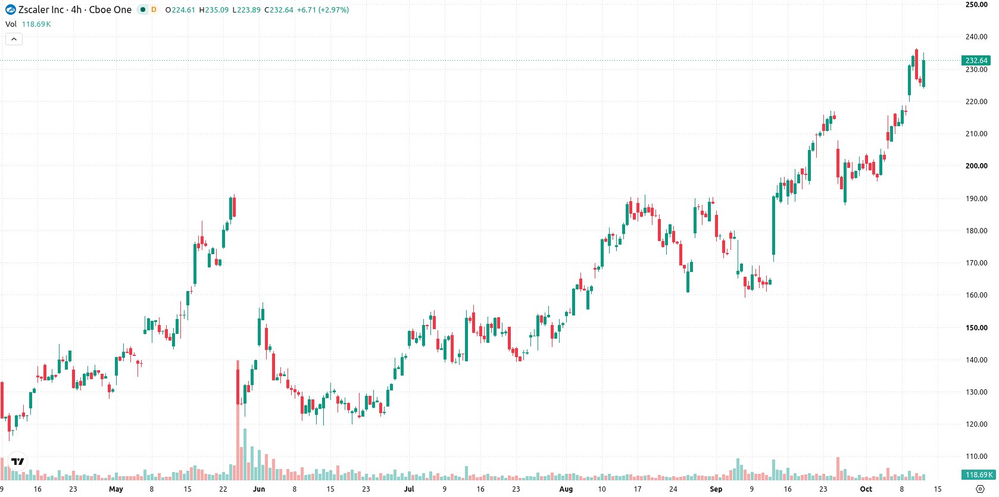Click the Vol value 118.69K in legend
The width and height of the screenshot is (999, 497).
[36, 24]
